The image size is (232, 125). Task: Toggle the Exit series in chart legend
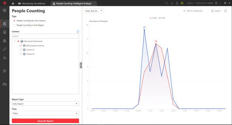[162, 18]
